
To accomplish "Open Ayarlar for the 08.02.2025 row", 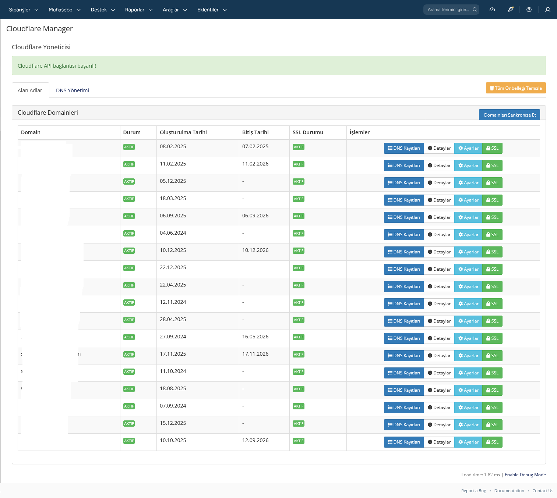I will (468, 148).
